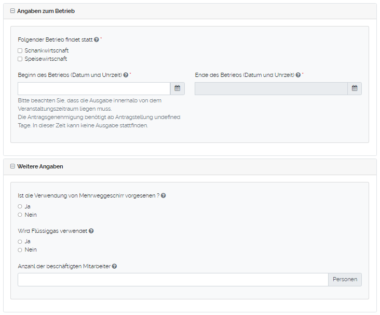
Task: Focus the Beginn des Betriebs date field
Action: pyautogui.click(x=94, y=88)
